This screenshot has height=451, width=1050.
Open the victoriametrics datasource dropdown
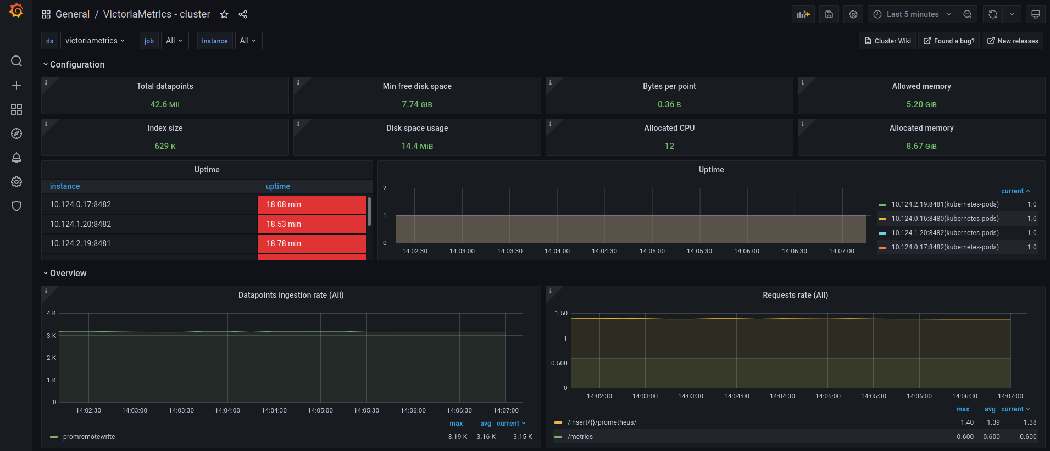95,41
